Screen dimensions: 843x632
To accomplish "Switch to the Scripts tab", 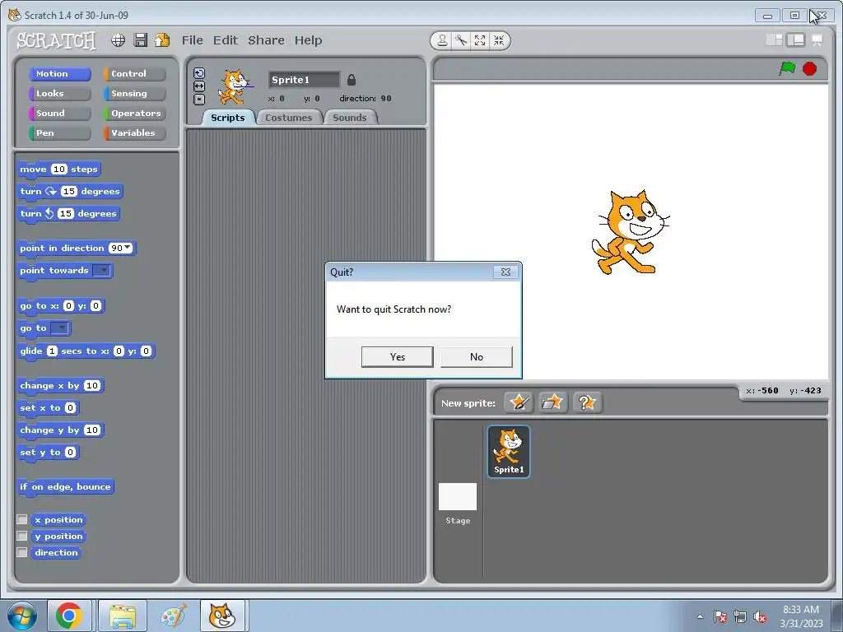I will [227, 118].
